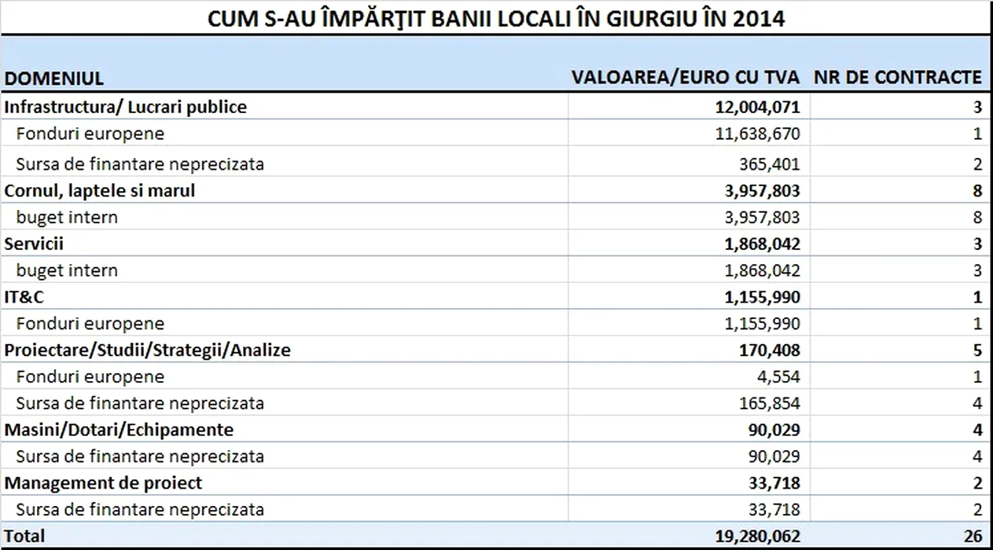
Task: Select the Cornul, laptele si marul category
Action: (100, 190)
